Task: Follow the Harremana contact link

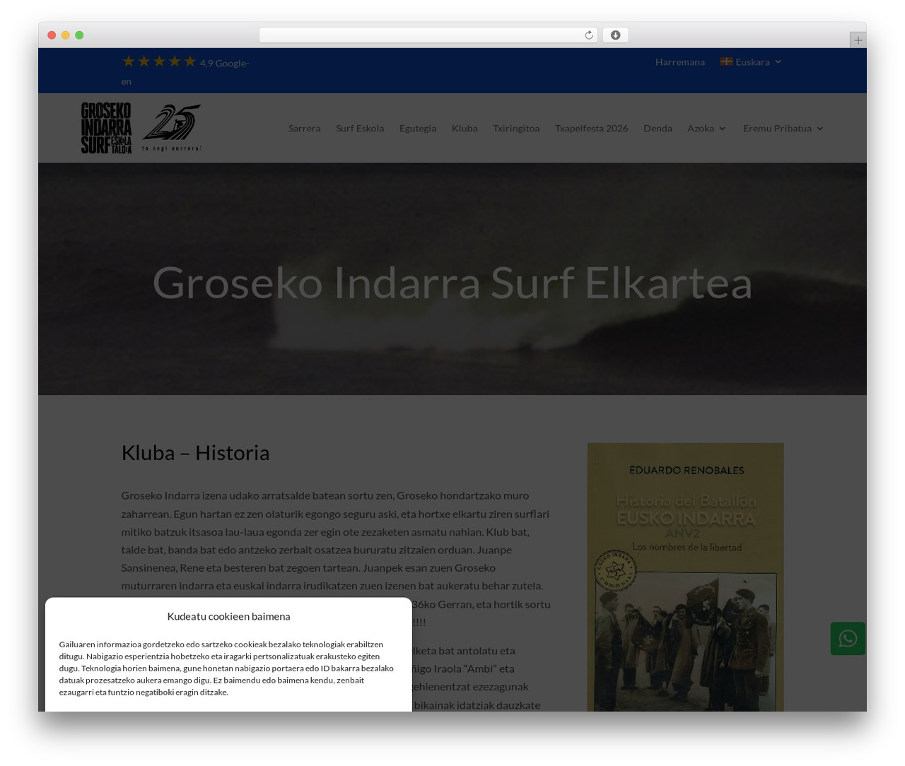Action: click(x=680, y=62)
